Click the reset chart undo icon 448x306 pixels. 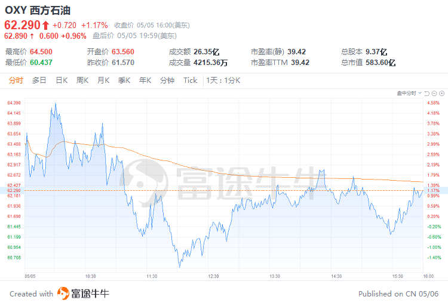[427, 94]
